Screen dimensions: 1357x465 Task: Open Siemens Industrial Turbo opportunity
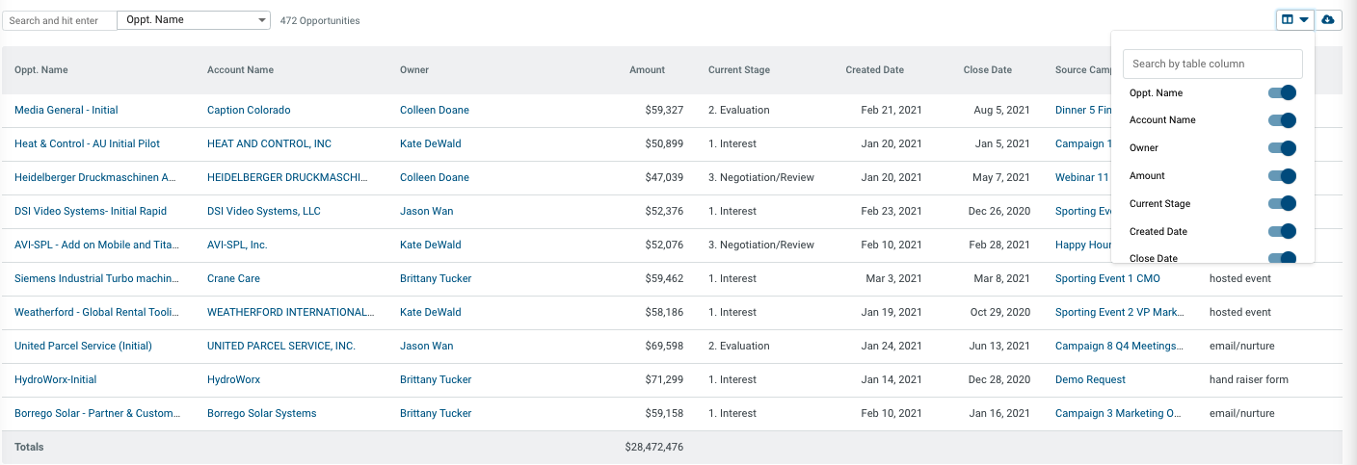(x=96, y=278)
